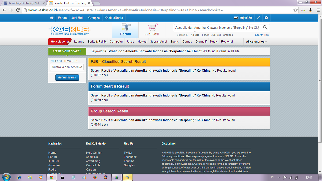The height and width of the screenshot is (181, 322).
Task: Click the KASKUS logo
Action: [69, 30]
